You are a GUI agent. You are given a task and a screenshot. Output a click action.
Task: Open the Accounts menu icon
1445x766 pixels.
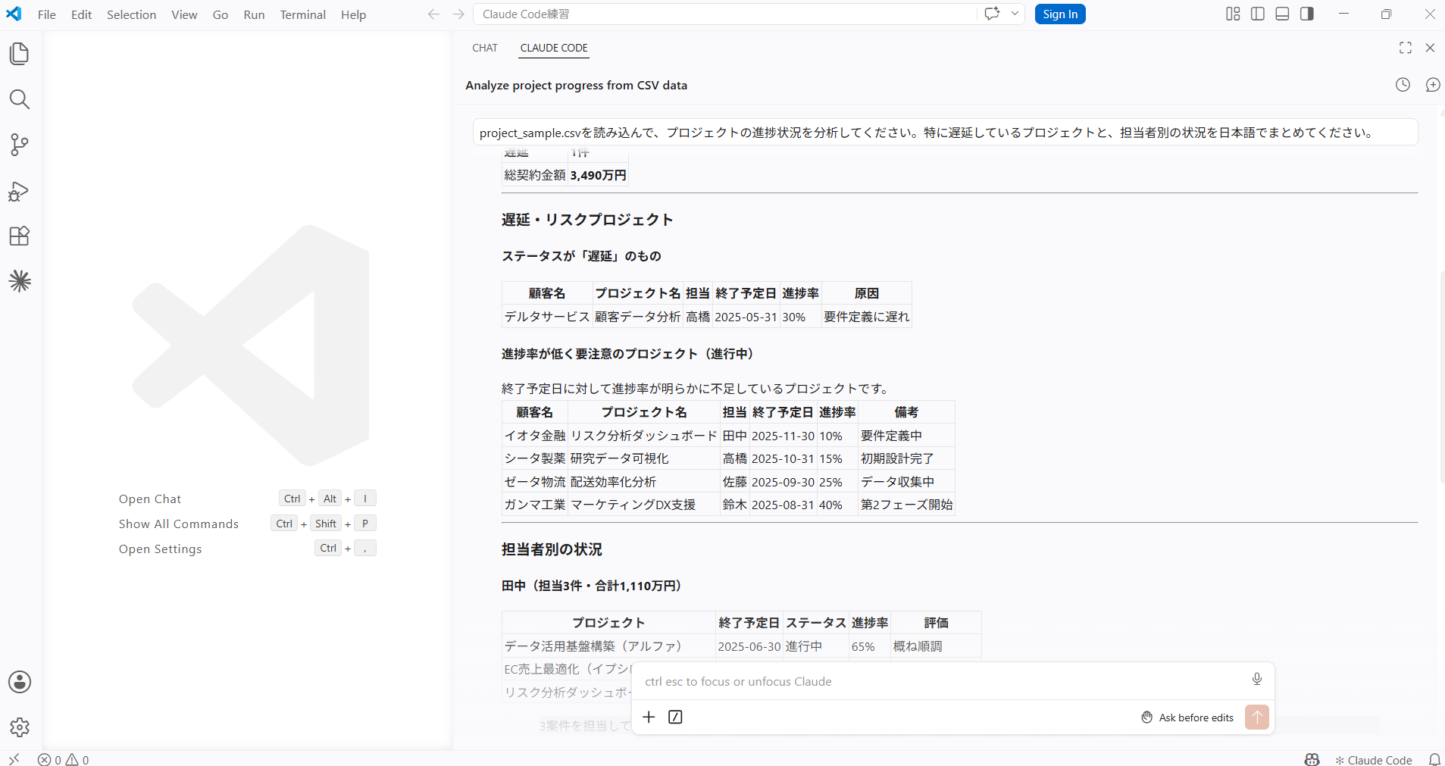click(20, 682)
